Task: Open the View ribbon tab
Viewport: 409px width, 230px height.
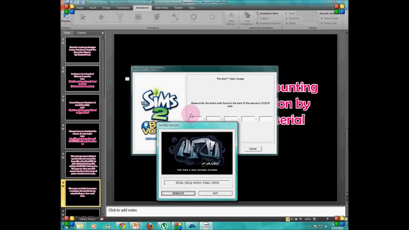Action: coord(191,8)
